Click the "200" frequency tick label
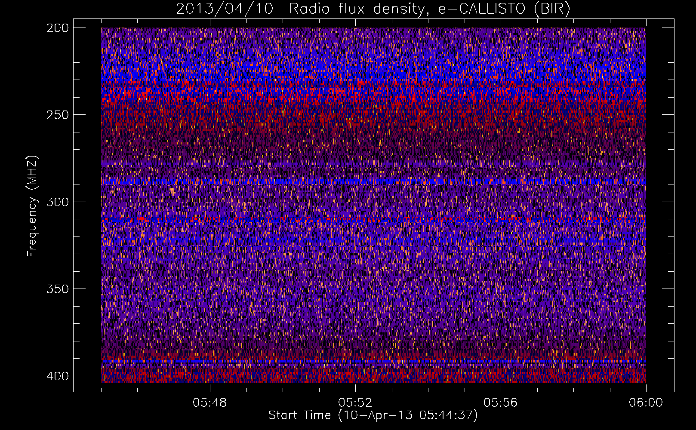 [x=57, y=28]
